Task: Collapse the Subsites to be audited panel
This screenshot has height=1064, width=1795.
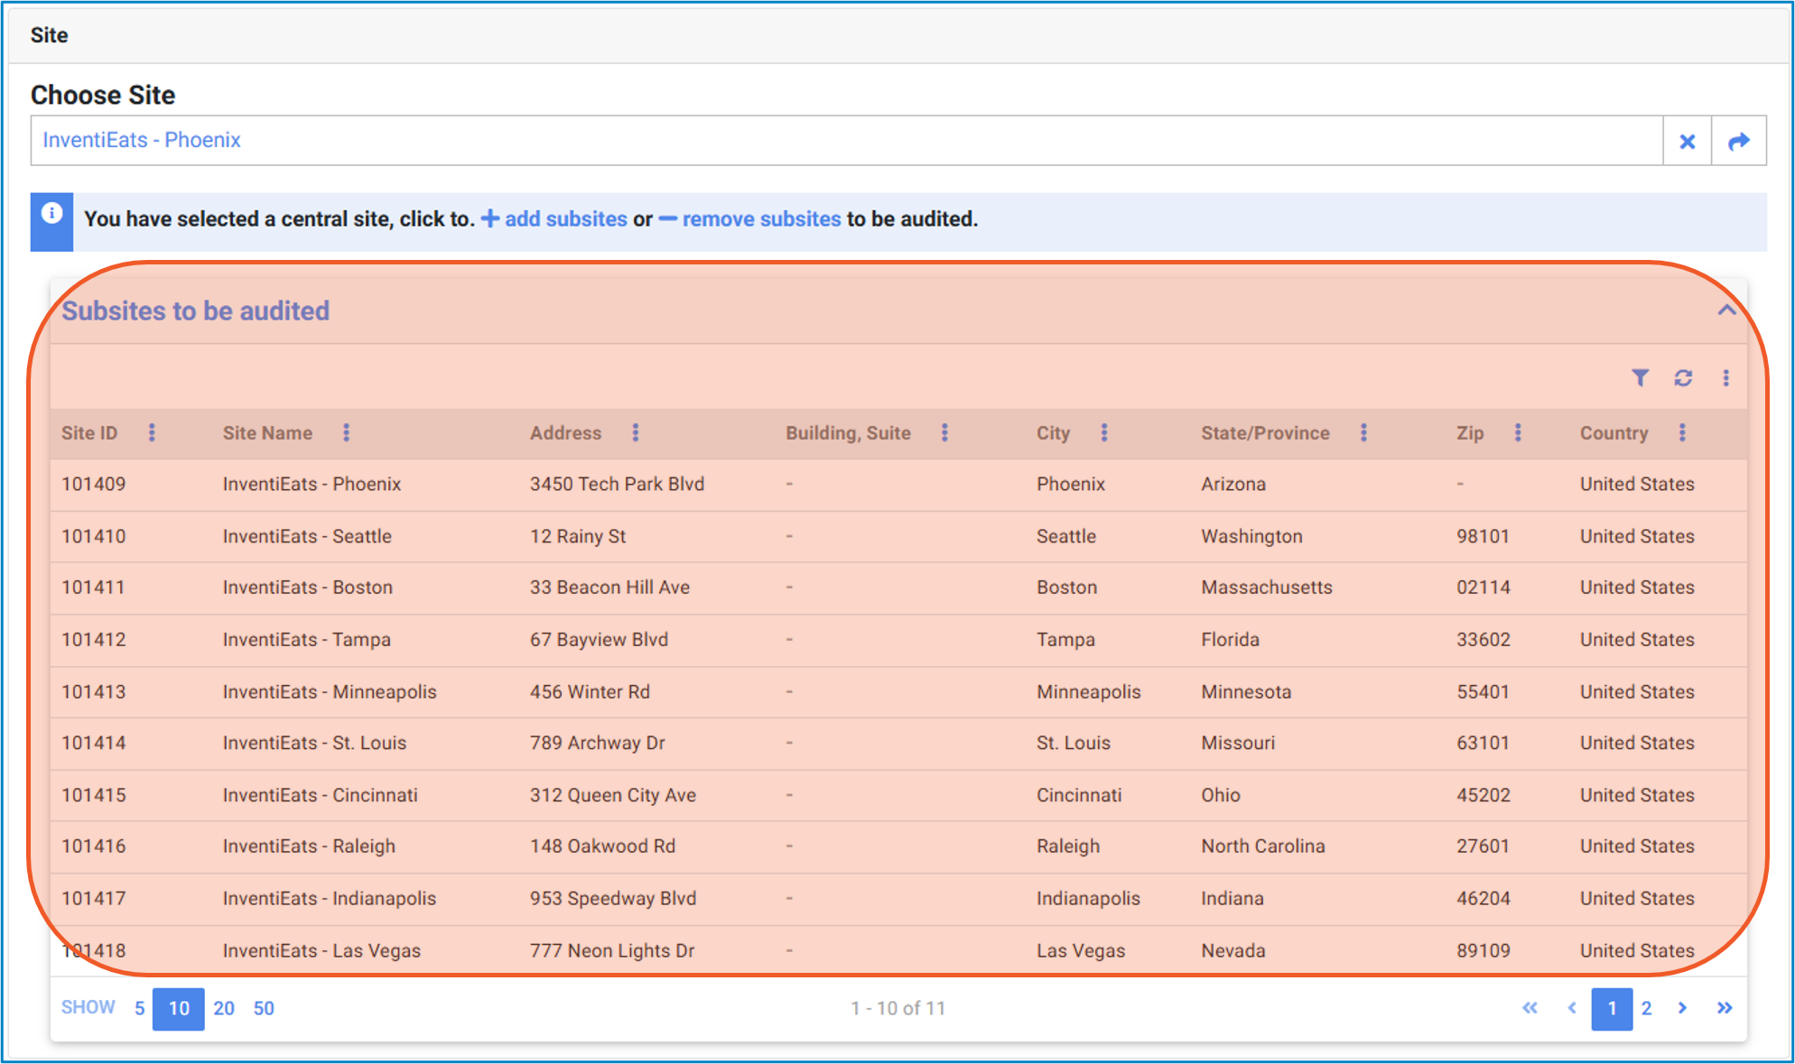Action: pyautogui.click(x=1726, y=310)
